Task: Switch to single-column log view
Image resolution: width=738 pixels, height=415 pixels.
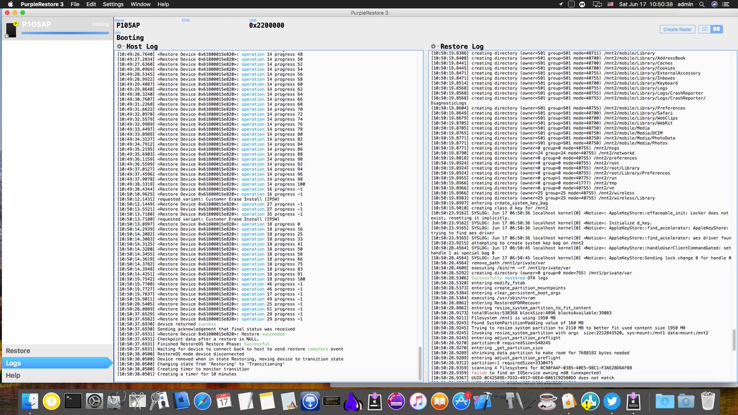Action: tap(705, 29)
